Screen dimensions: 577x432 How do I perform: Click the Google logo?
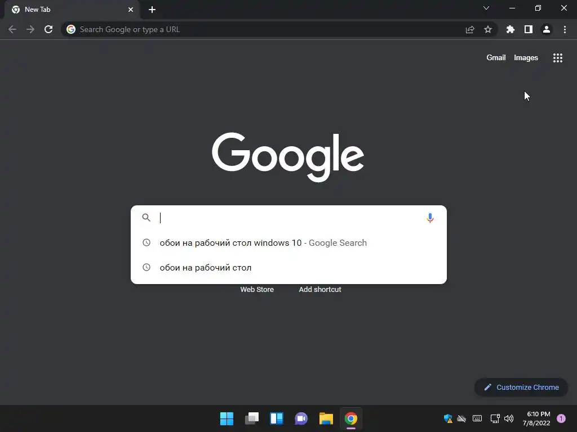pos(288,156)
